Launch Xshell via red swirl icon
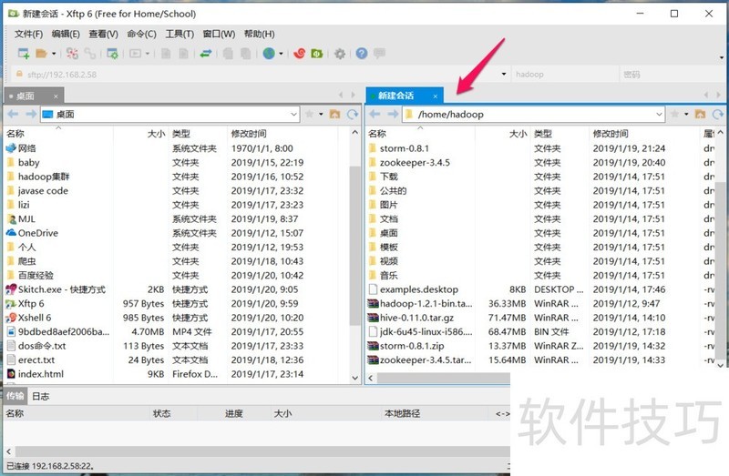Screen dimensions: 729x476 point(300,54)
